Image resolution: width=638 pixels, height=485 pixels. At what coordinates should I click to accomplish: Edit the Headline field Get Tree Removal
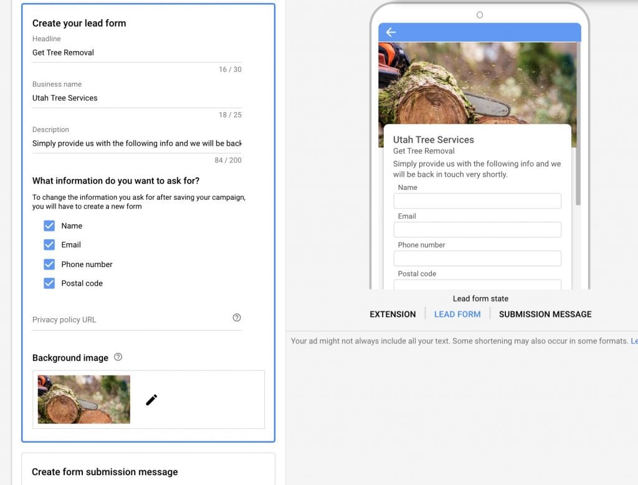136,53
